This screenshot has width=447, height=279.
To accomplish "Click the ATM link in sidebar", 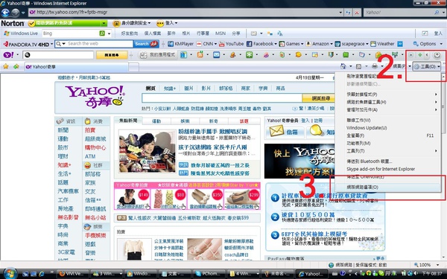I will click(x=90, y=156).
